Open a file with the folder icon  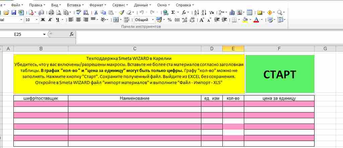(6, 12)
